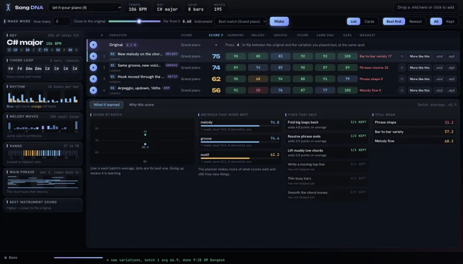The width and height of the screenshot is (463, 264).
Task: Click the MELODY column header
Action: point(258,35)
